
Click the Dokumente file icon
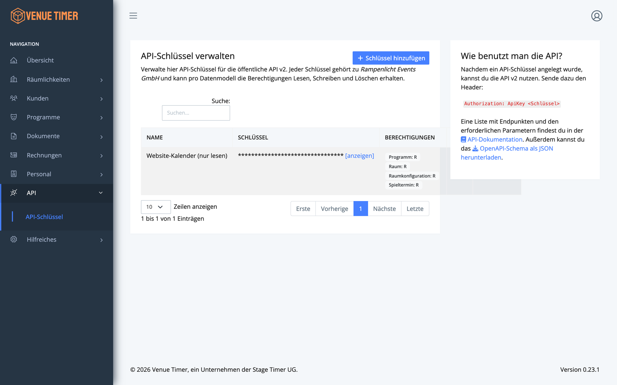click(x=14, y=136)
